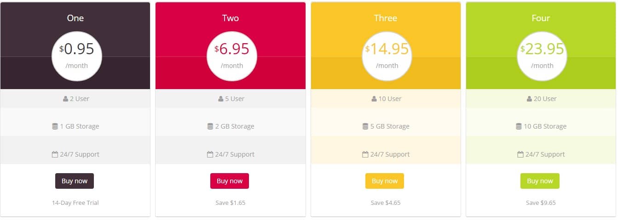Viewport: 618px width, 220px height.
Task: Click the database icon beside 2 GB Storage
Action: tap(210, 126)
